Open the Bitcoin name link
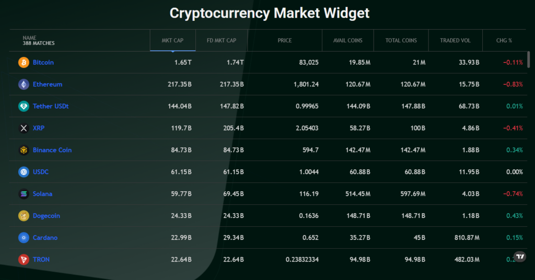535x280 pixels. click(x=43, y=63)
